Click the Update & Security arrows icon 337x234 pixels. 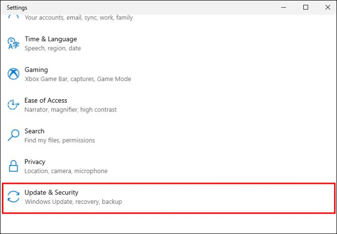pyautogui.click(x=13, y=197)
